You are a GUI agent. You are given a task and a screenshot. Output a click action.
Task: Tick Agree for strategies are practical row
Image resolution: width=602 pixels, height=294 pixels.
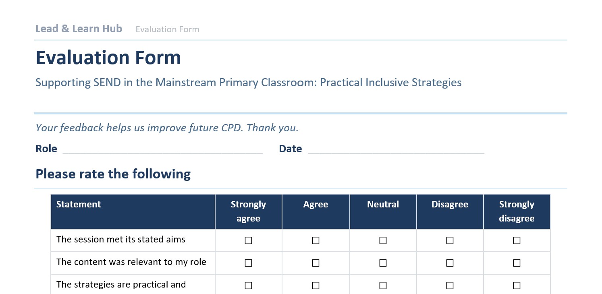(316, 286)
